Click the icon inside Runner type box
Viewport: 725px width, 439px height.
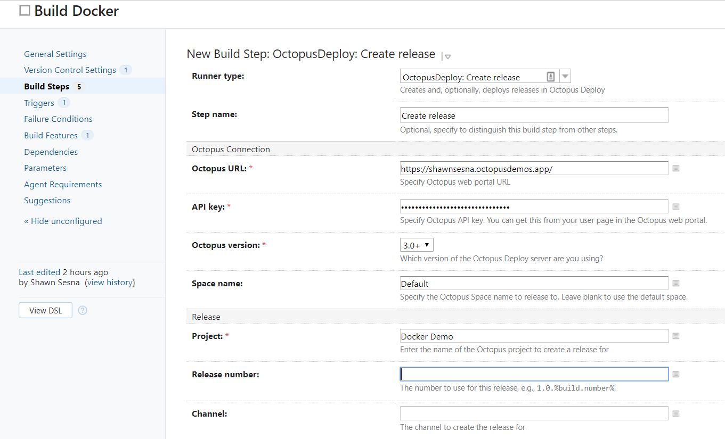point(551,77)
